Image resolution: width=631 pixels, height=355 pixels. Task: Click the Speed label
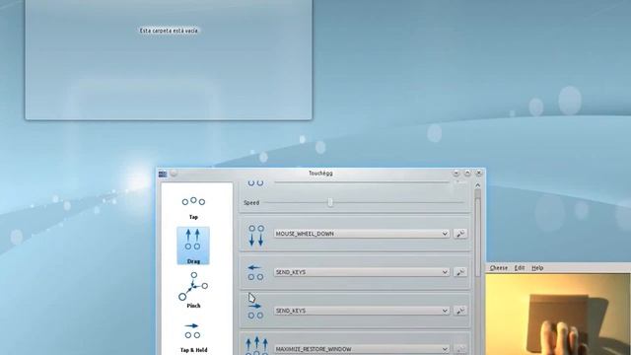pos(251,203)
